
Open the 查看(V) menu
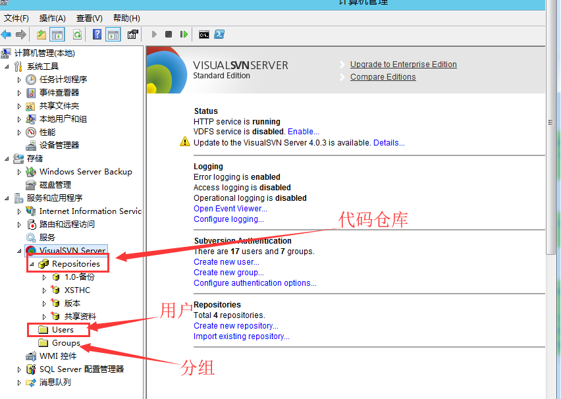[89, 18]
